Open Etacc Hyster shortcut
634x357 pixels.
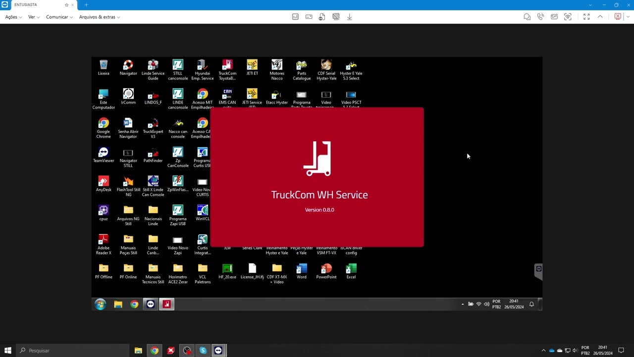click(277, 97)
